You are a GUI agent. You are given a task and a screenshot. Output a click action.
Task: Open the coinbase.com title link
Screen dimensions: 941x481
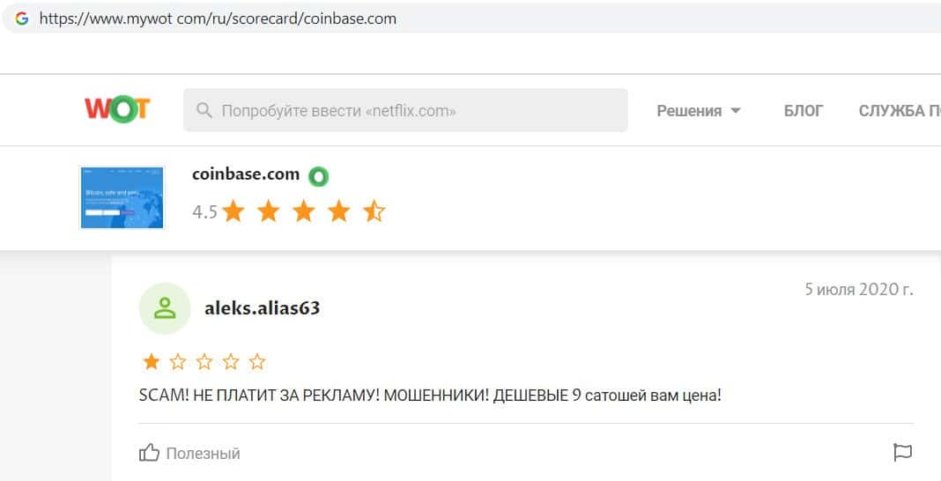coord(246,174)
